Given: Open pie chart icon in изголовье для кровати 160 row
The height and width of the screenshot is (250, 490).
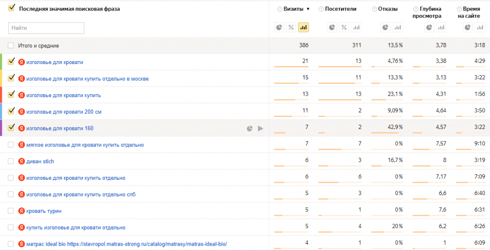Looking at the screenshot, I should 249,128.
